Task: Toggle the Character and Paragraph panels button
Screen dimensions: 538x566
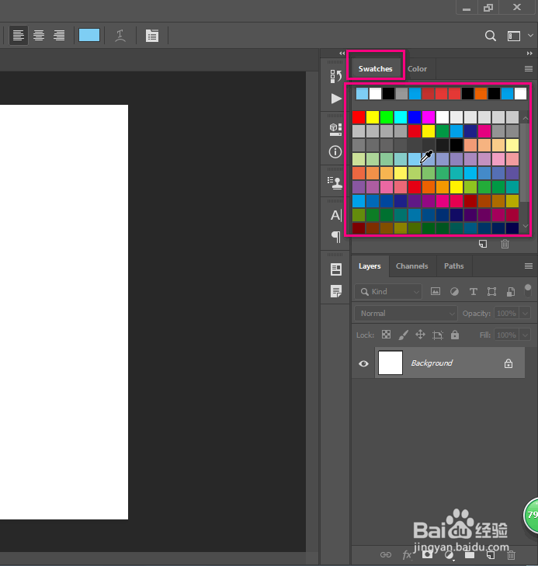Action: [x=152, y=36]
